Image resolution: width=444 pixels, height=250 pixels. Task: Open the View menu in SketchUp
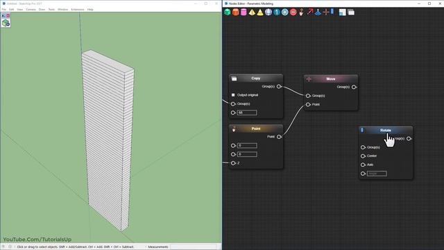point(20,9)
